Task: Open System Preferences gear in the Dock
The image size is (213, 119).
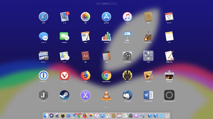Action: coord(131,116)
